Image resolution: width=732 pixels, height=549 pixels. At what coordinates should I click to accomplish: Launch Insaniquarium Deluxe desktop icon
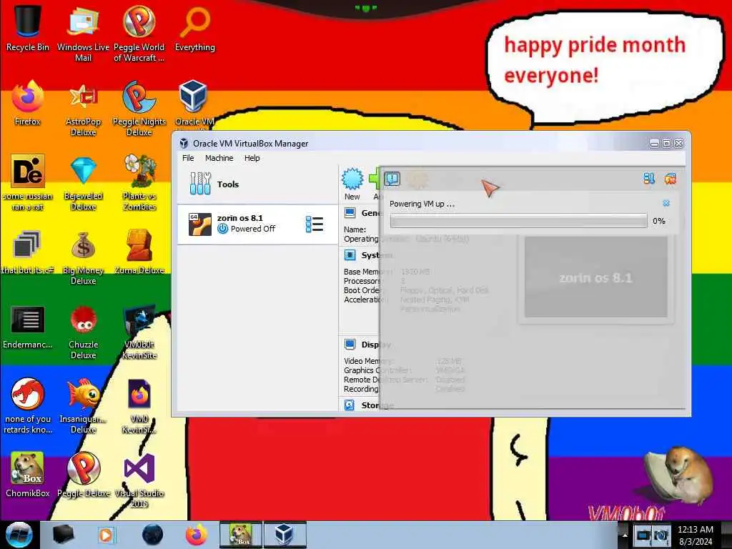pyautogui.click(x=83, y=405)
